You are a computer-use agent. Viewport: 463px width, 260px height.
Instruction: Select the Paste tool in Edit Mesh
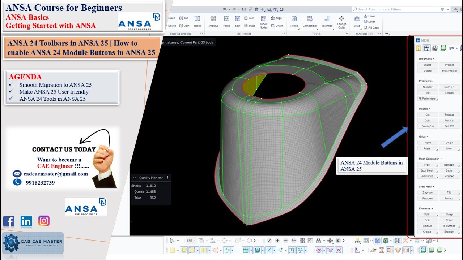(226, 21)
